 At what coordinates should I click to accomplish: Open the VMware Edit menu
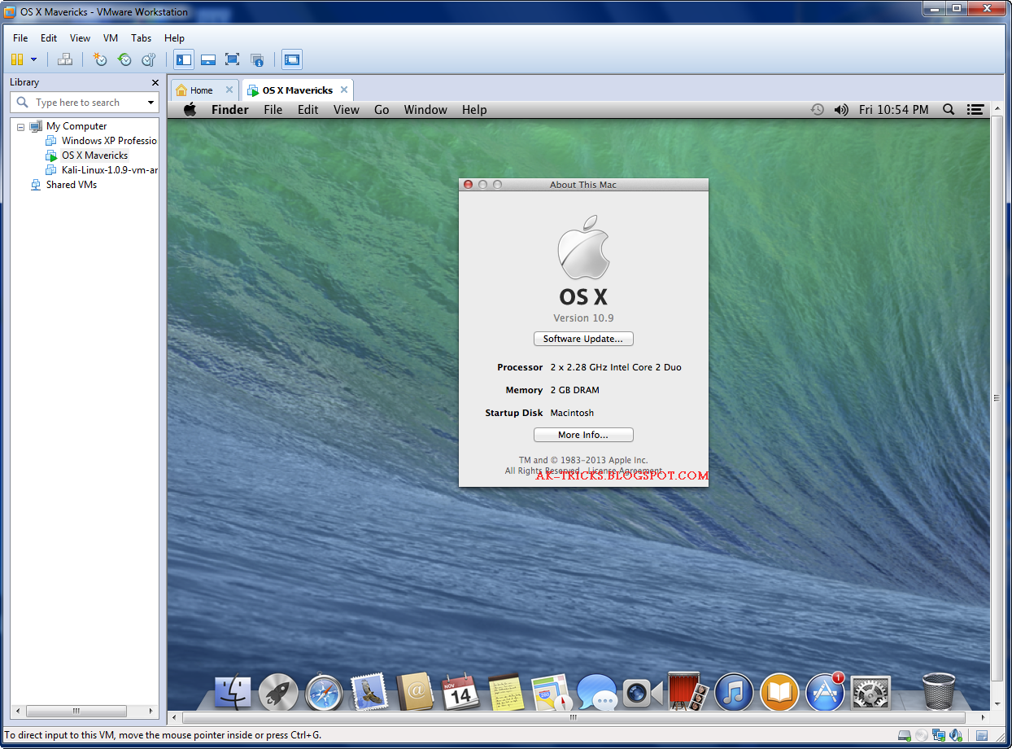[49, 38]
